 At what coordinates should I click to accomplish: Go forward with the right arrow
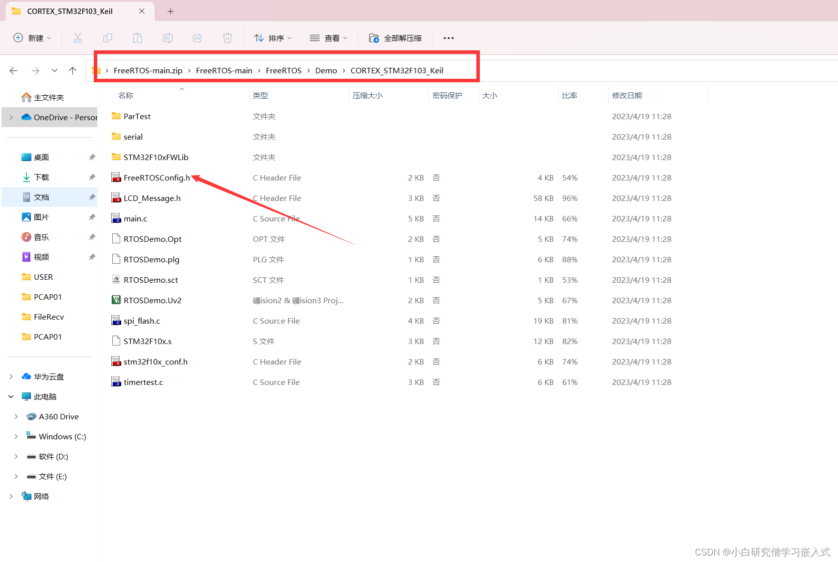[x=35, y=71]
